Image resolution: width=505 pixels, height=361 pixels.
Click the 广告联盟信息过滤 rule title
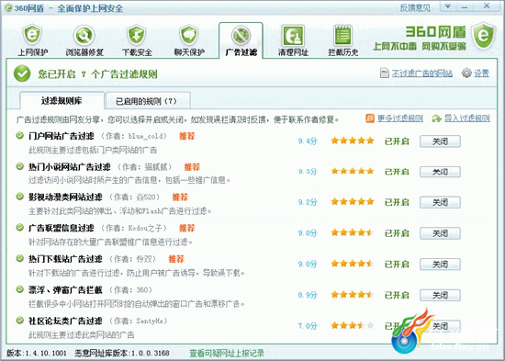62,228
